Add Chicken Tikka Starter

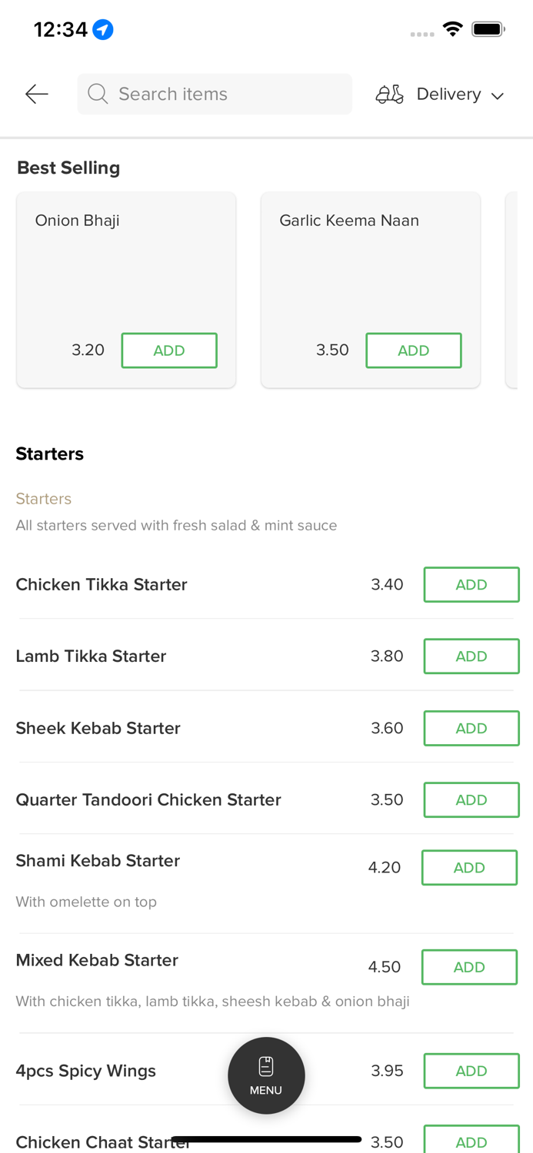(471, 585)
